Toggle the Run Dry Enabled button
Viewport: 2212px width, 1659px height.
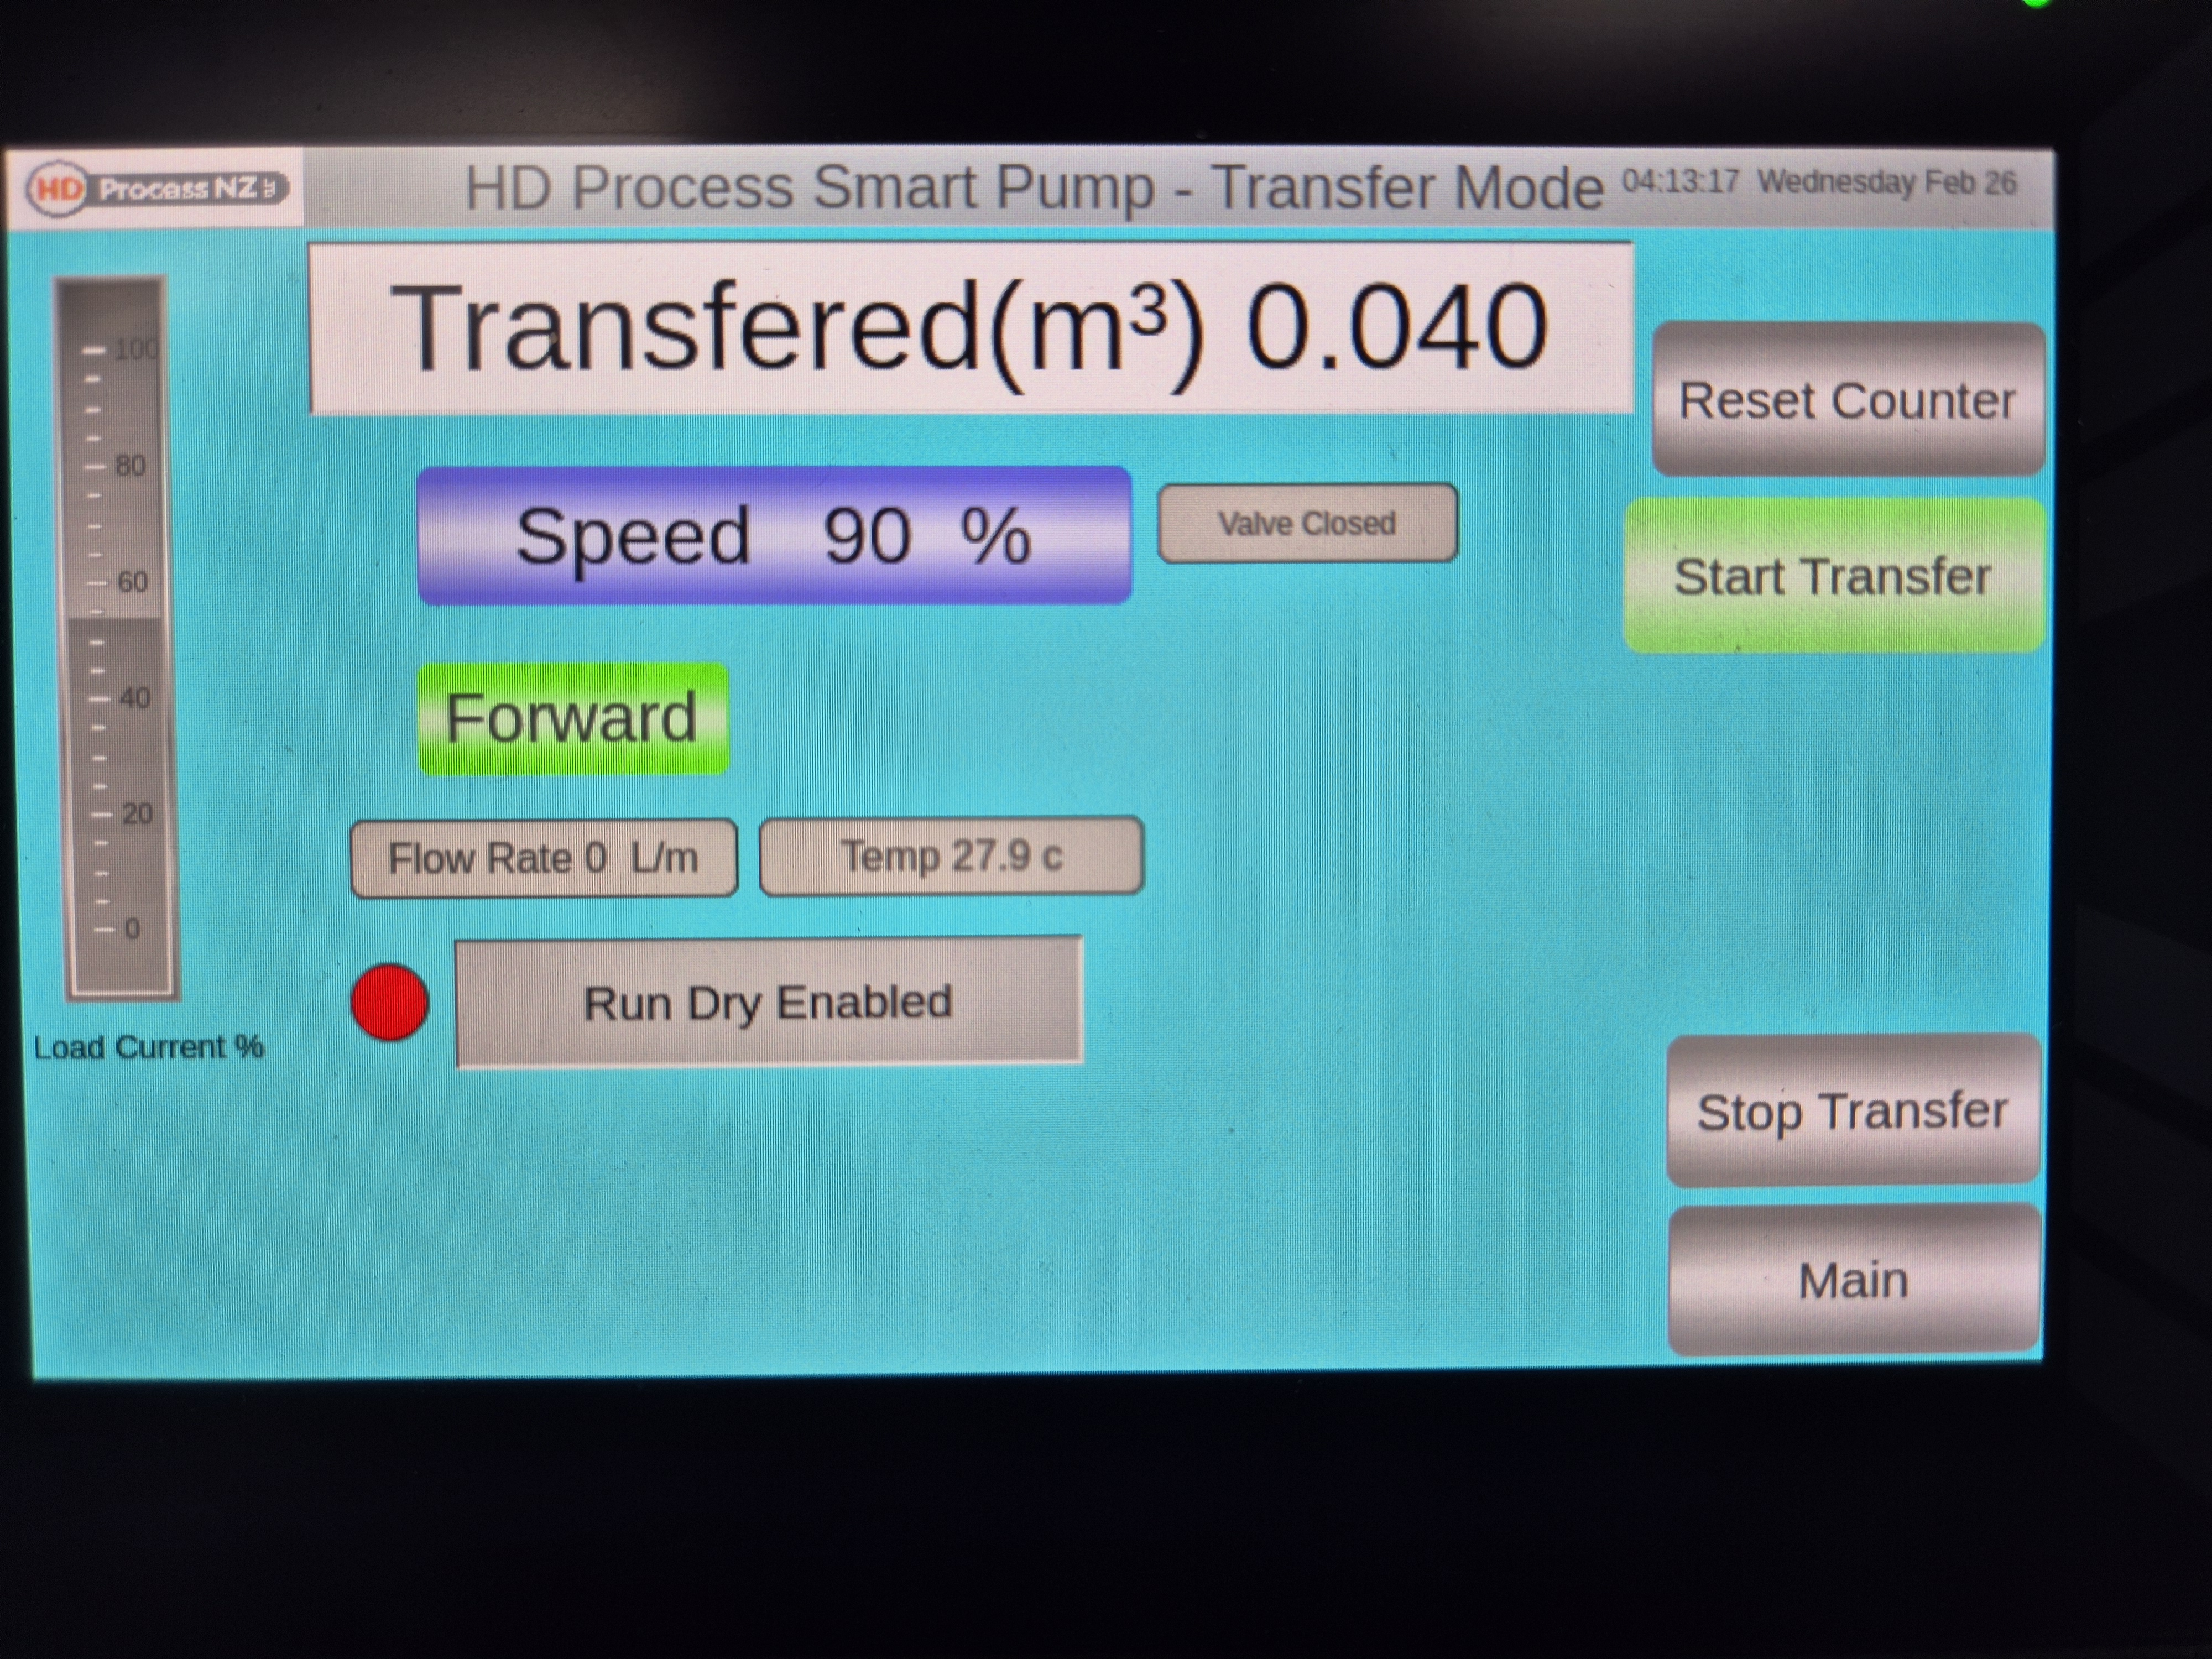pos(768,1002)
